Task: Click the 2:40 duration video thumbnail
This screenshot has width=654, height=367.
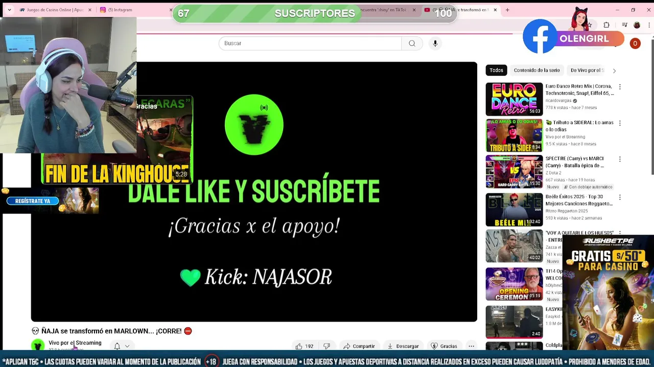Action: [x=514, y=322]
